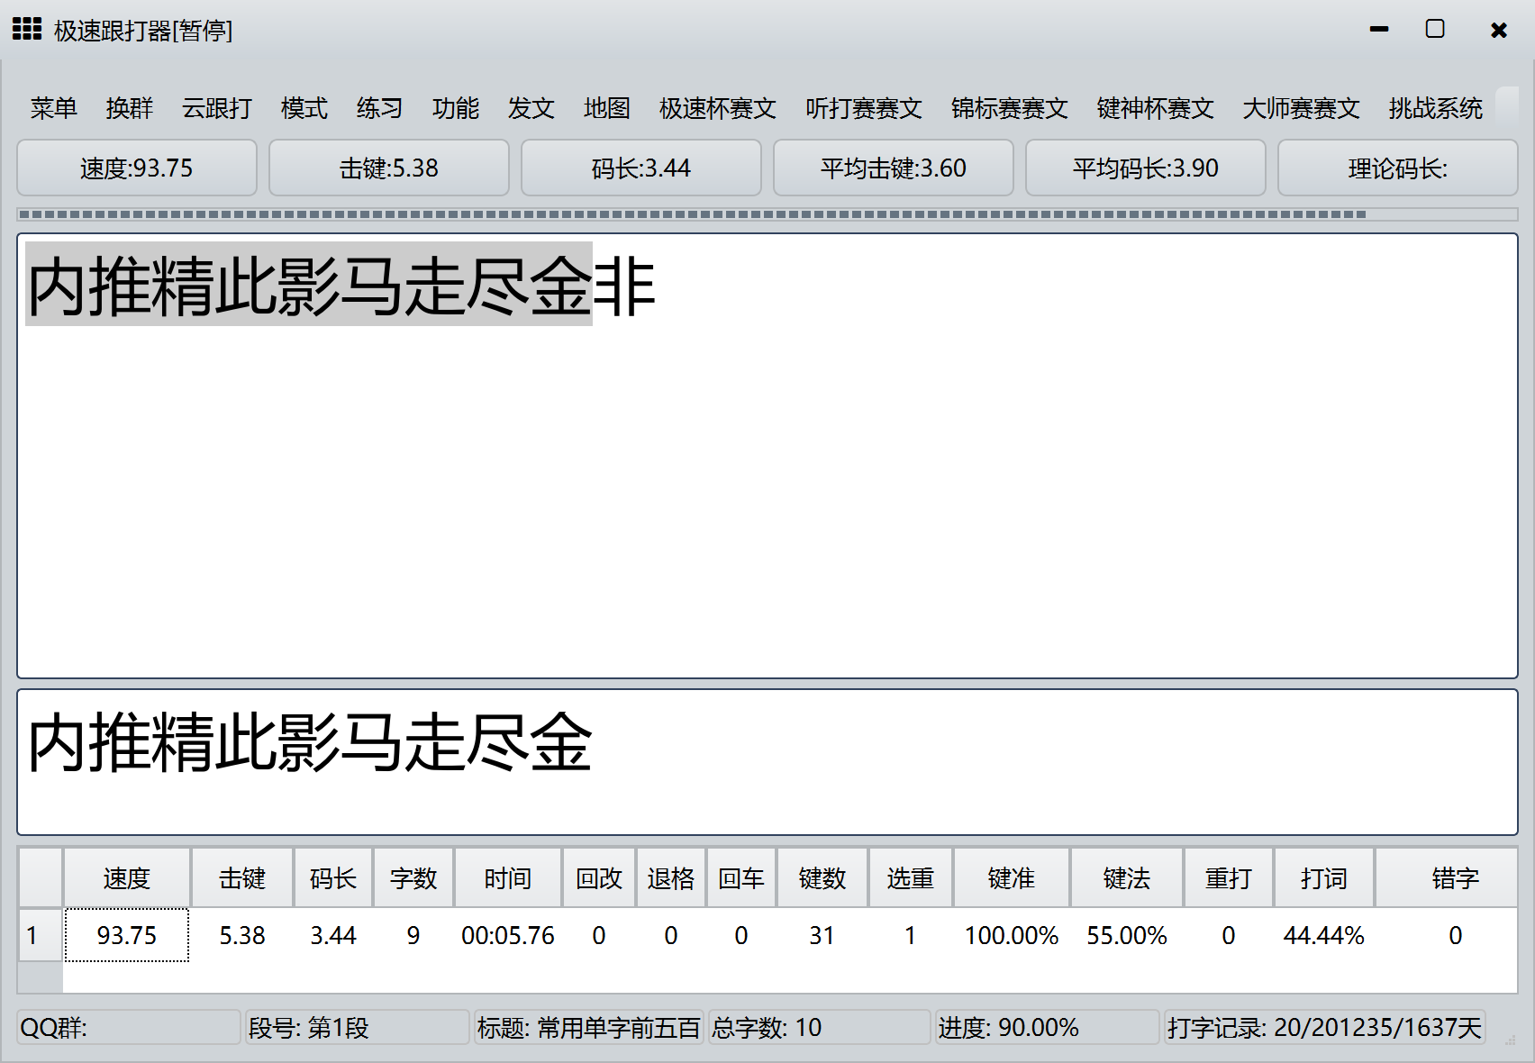The height and width of the screenshot is (1063, 1535).
Task: Click the 回改 column header
Action: [599, 877]
